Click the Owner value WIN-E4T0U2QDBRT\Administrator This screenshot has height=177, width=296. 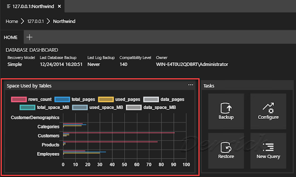tap(192, 64)
